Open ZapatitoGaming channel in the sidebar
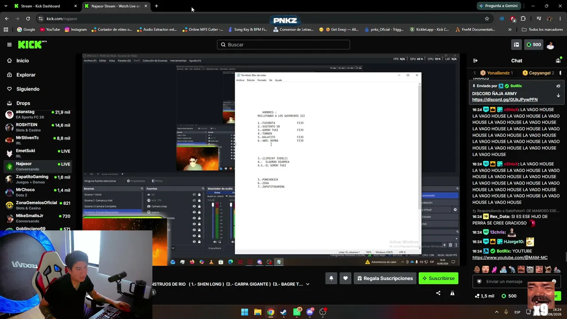The height and width of the screenshot is (319, 567). tap(38, 179)
